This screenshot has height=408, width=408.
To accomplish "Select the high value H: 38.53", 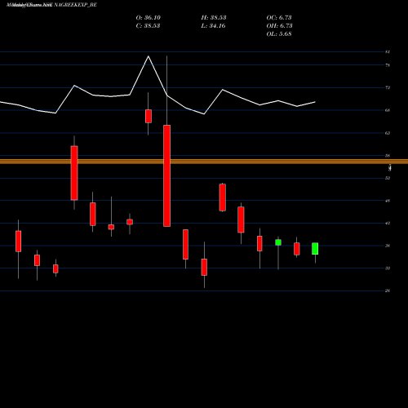I will click(214, 17).
